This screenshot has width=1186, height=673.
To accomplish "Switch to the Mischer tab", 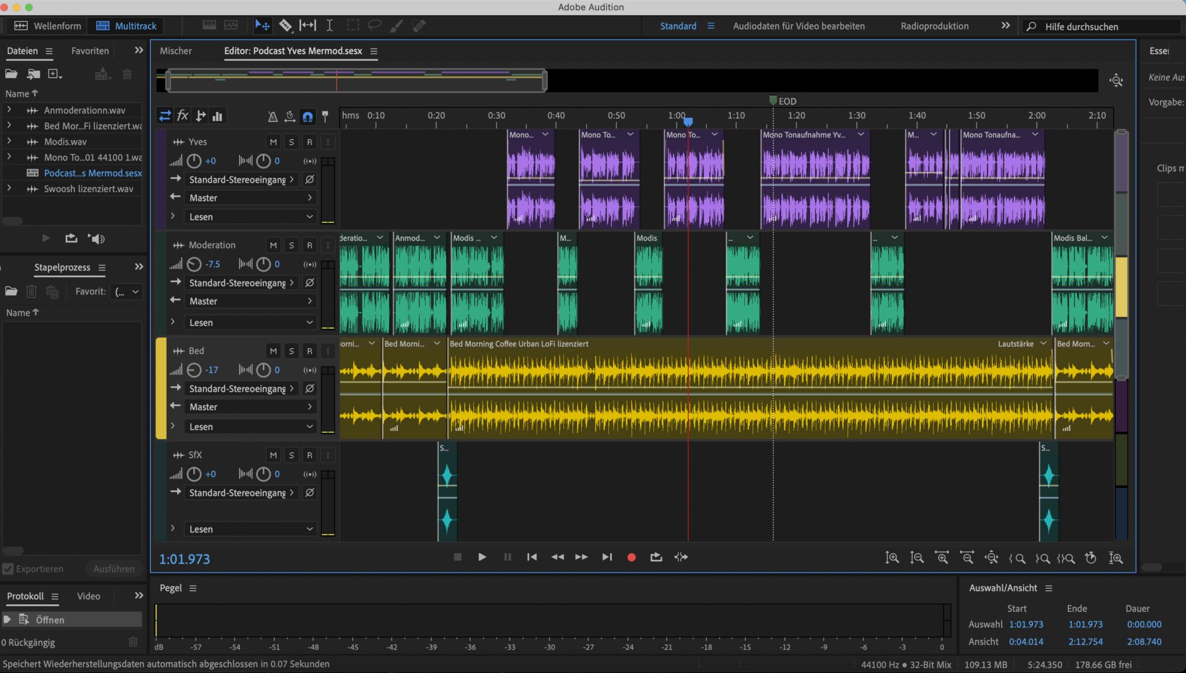I will click(176, 51).
